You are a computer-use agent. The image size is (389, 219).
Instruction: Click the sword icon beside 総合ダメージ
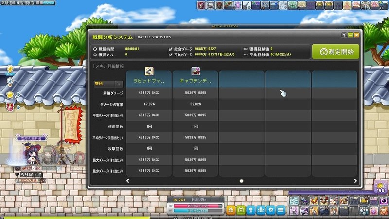click(x=171, y=49)
